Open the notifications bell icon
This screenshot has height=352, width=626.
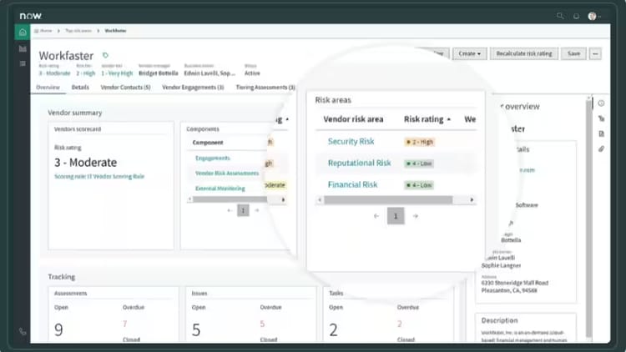(576, 17)
